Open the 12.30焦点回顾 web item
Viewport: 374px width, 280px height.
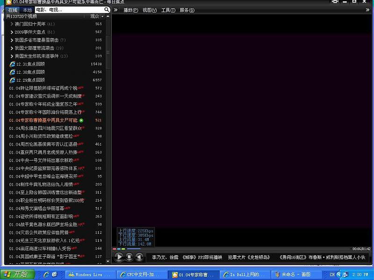pos(30,72)
